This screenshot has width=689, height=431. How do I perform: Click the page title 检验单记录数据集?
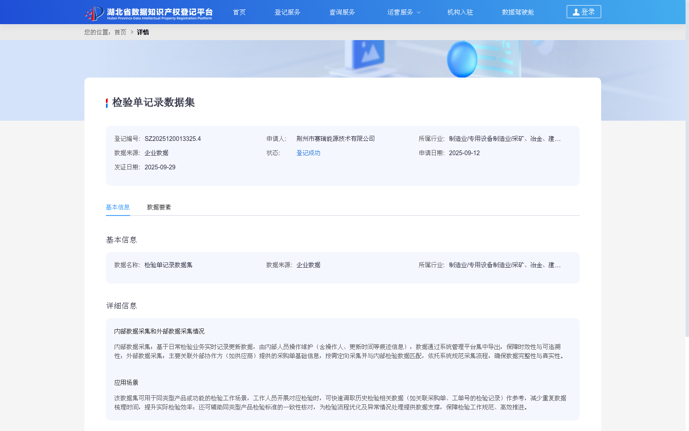tap(153, 103)
